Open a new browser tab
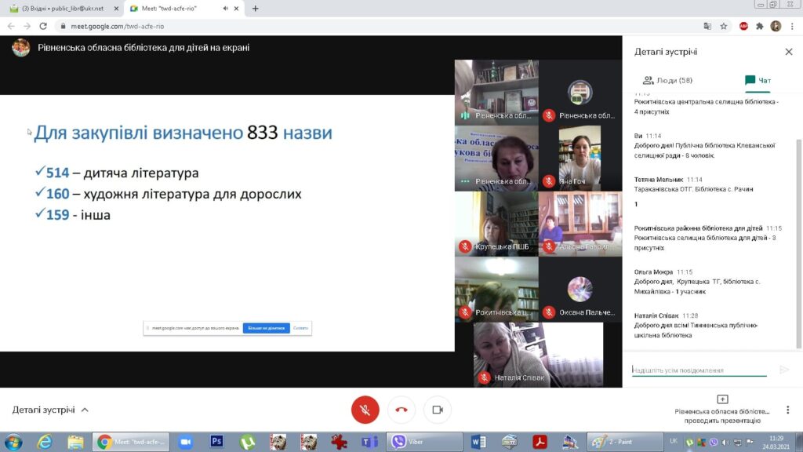This screenshot has height=452, width=803. [x=255, y=9]
